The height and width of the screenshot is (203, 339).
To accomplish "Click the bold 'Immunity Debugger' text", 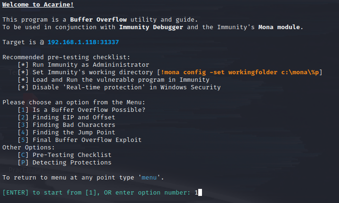I will 151,27.
